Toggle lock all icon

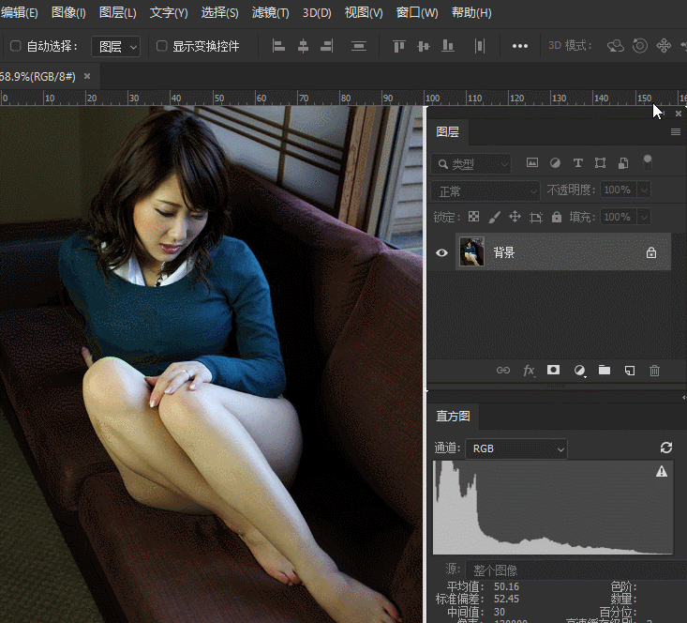point(557,217)
